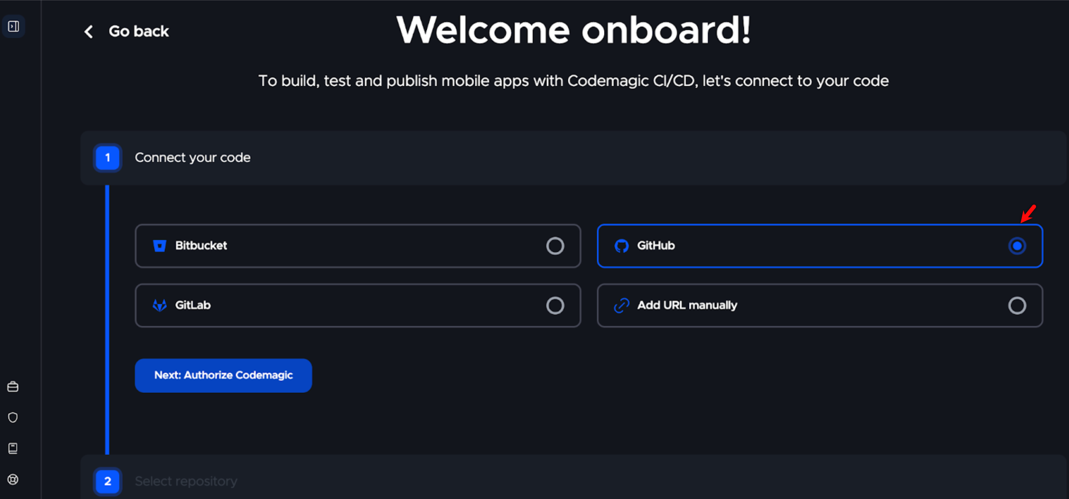This screenshot has width=1069, height=499.
Task: Click the step 1 numbered badge
Action: pyautogui.click(x=107, y=158)
